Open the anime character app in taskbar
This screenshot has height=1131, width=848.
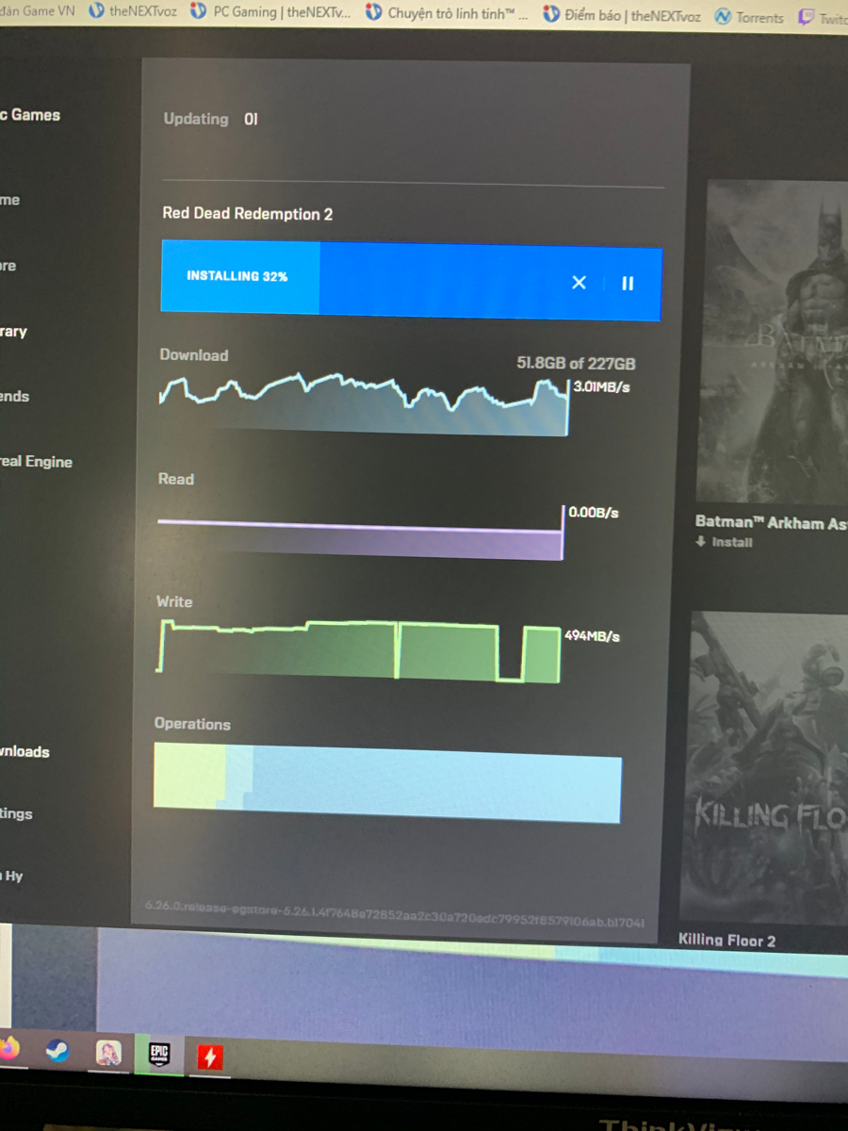pyautogui.click(x=108, y=1053)
